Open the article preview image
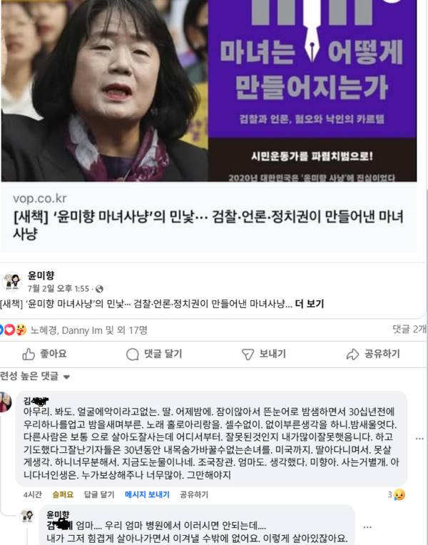The height and width of the screenshot is (545, 428). pos(209,91)
